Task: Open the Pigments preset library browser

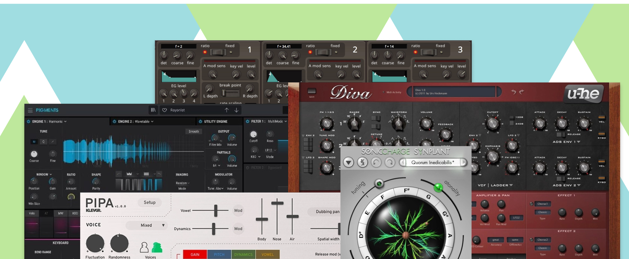Action: click(x=153, y=110)
